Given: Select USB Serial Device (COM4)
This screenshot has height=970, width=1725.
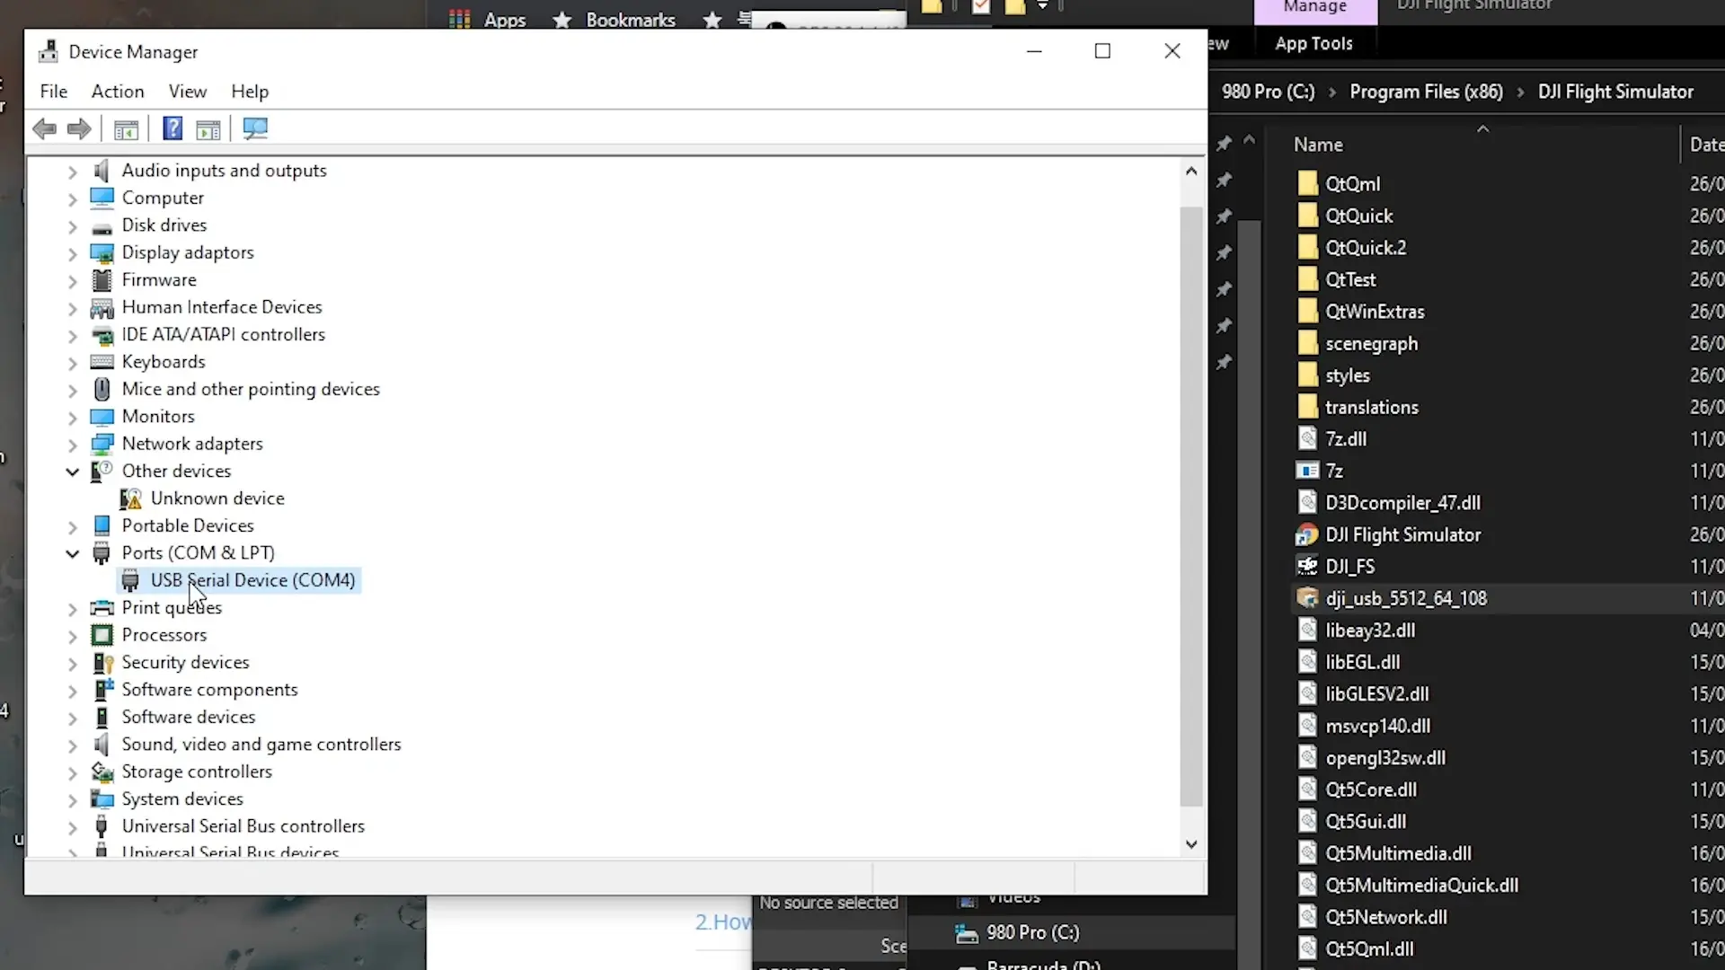Looking at the screenshot, I should click(252, 581).
